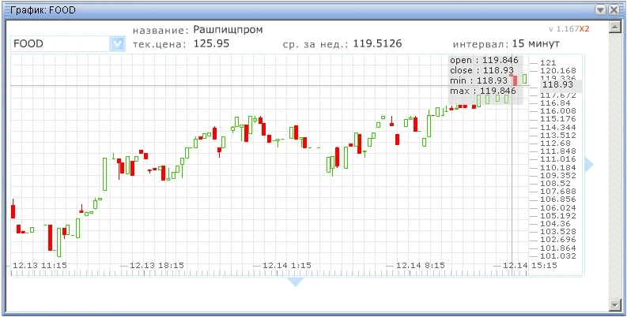This screenshot has width=627, height=317.
Task: Click the 105.192 price axis label
Action: [558, 216]
